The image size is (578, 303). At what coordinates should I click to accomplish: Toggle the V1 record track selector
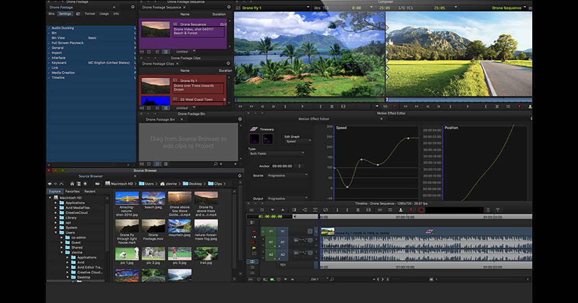pyautogui.click(x=282, y=231)
